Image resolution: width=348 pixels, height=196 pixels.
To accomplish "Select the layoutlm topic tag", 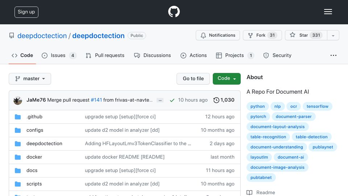I will (259, 157).
